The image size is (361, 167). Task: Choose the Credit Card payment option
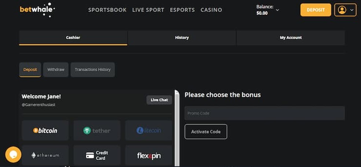pyautogui.click(x=97, y=155)
